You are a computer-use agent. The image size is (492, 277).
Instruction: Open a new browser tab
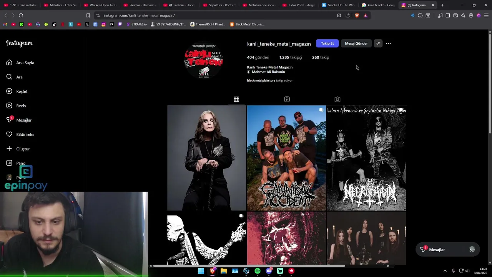click(x=442, y=5)
